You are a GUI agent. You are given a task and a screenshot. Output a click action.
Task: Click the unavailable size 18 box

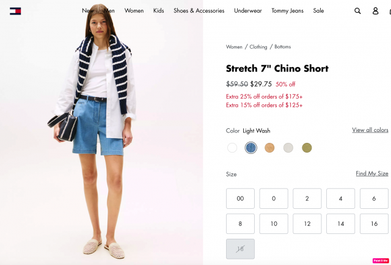pos(240,249)
